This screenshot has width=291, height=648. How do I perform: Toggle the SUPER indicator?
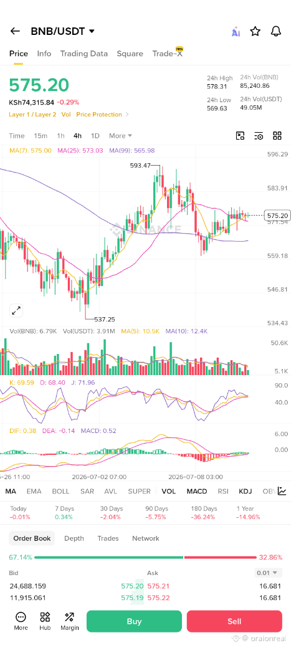tap(140, 492)
